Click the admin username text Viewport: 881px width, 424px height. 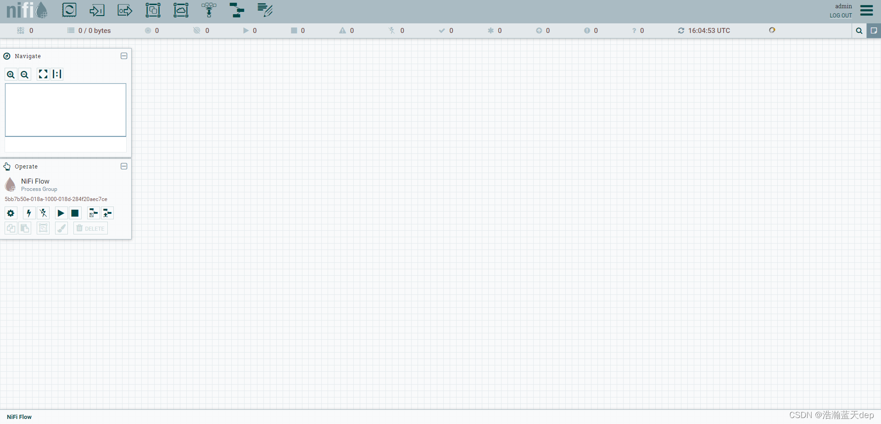pos(843,6)
